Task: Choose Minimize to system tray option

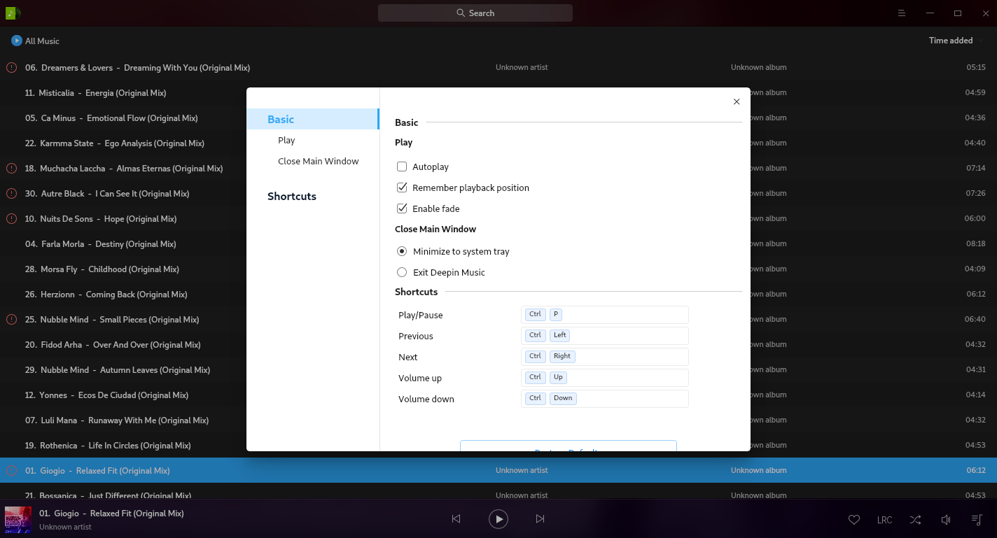Action: 402,251
